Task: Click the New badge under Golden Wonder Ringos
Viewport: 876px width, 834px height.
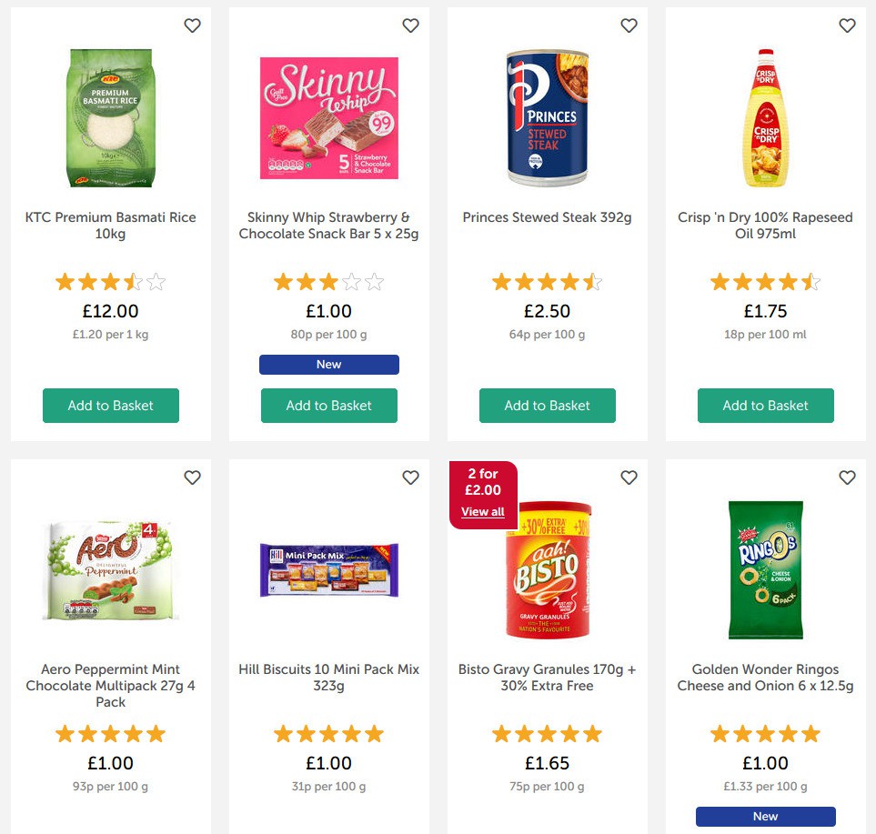Action: [x=765, y=816]
